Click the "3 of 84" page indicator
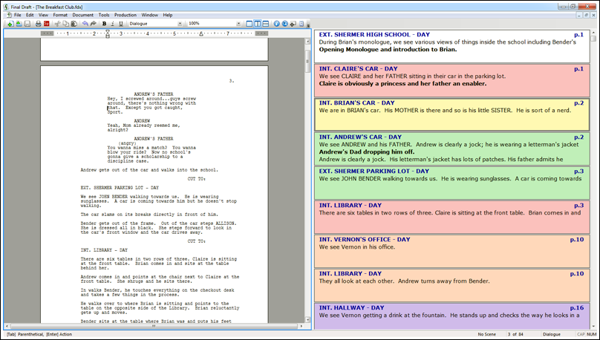Screen dimensions: 600x340 point(515,334)
